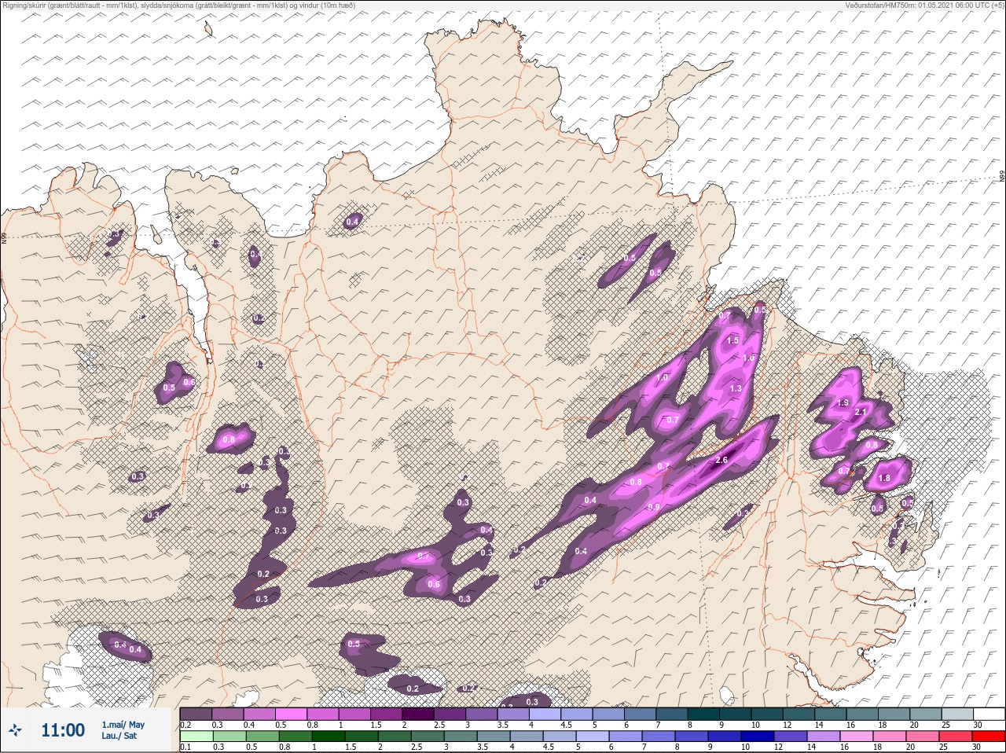Click the 0.1 label under the bottom legend row

pyautogui.click(x=185, y=747)
